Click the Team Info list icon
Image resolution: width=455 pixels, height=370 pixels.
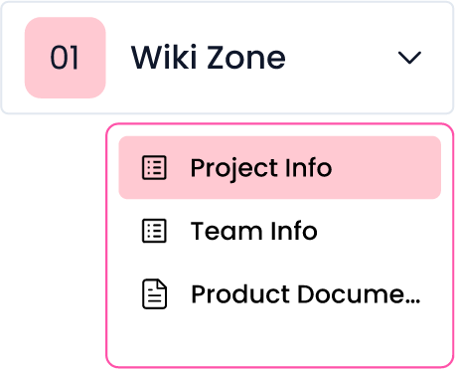154,231
